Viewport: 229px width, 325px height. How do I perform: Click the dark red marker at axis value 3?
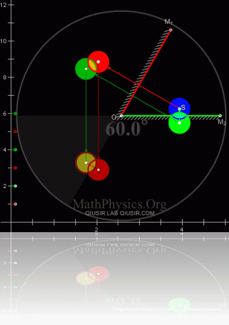click(15, 168)
